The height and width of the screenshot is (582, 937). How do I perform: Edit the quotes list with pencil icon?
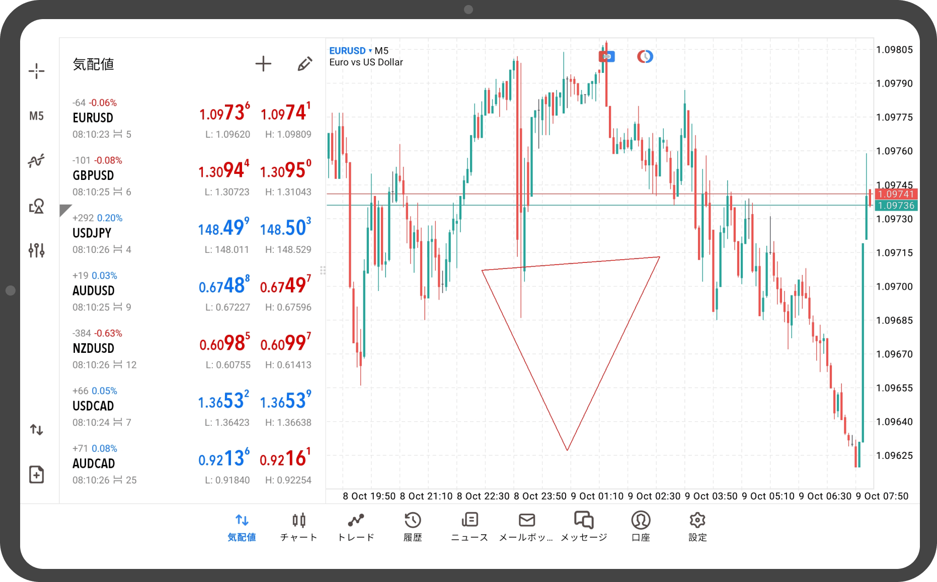click(304, 64)
